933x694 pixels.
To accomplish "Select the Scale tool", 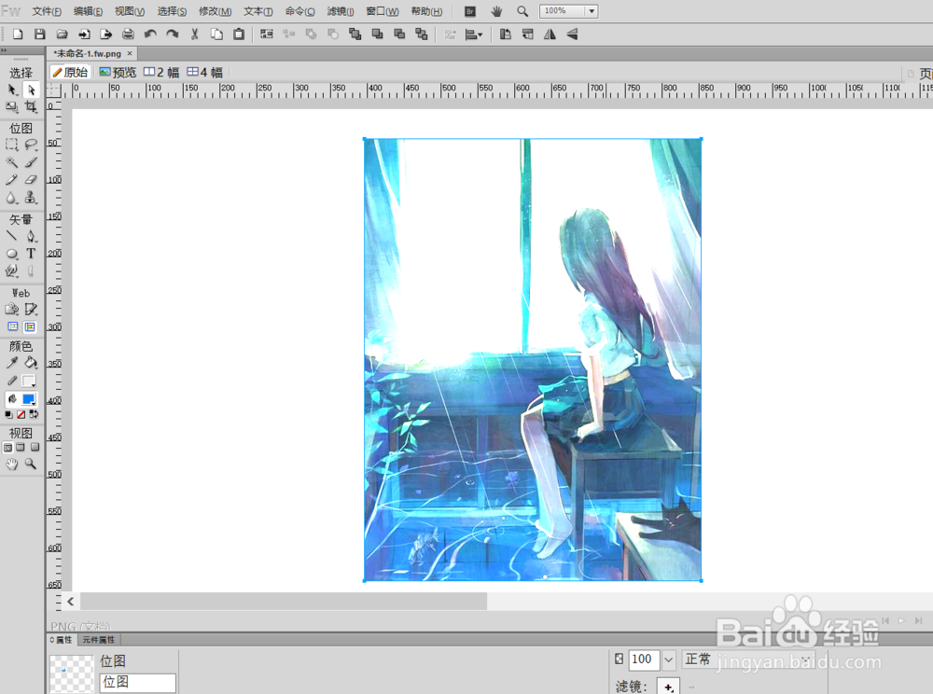I will pyautogui.click(x=12, y=107).
